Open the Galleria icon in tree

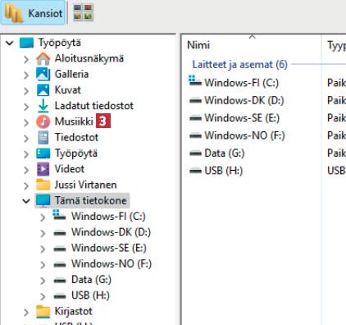tap(43, 74)
